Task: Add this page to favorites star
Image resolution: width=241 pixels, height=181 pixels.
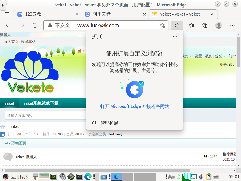Action: tap(162, 25)
